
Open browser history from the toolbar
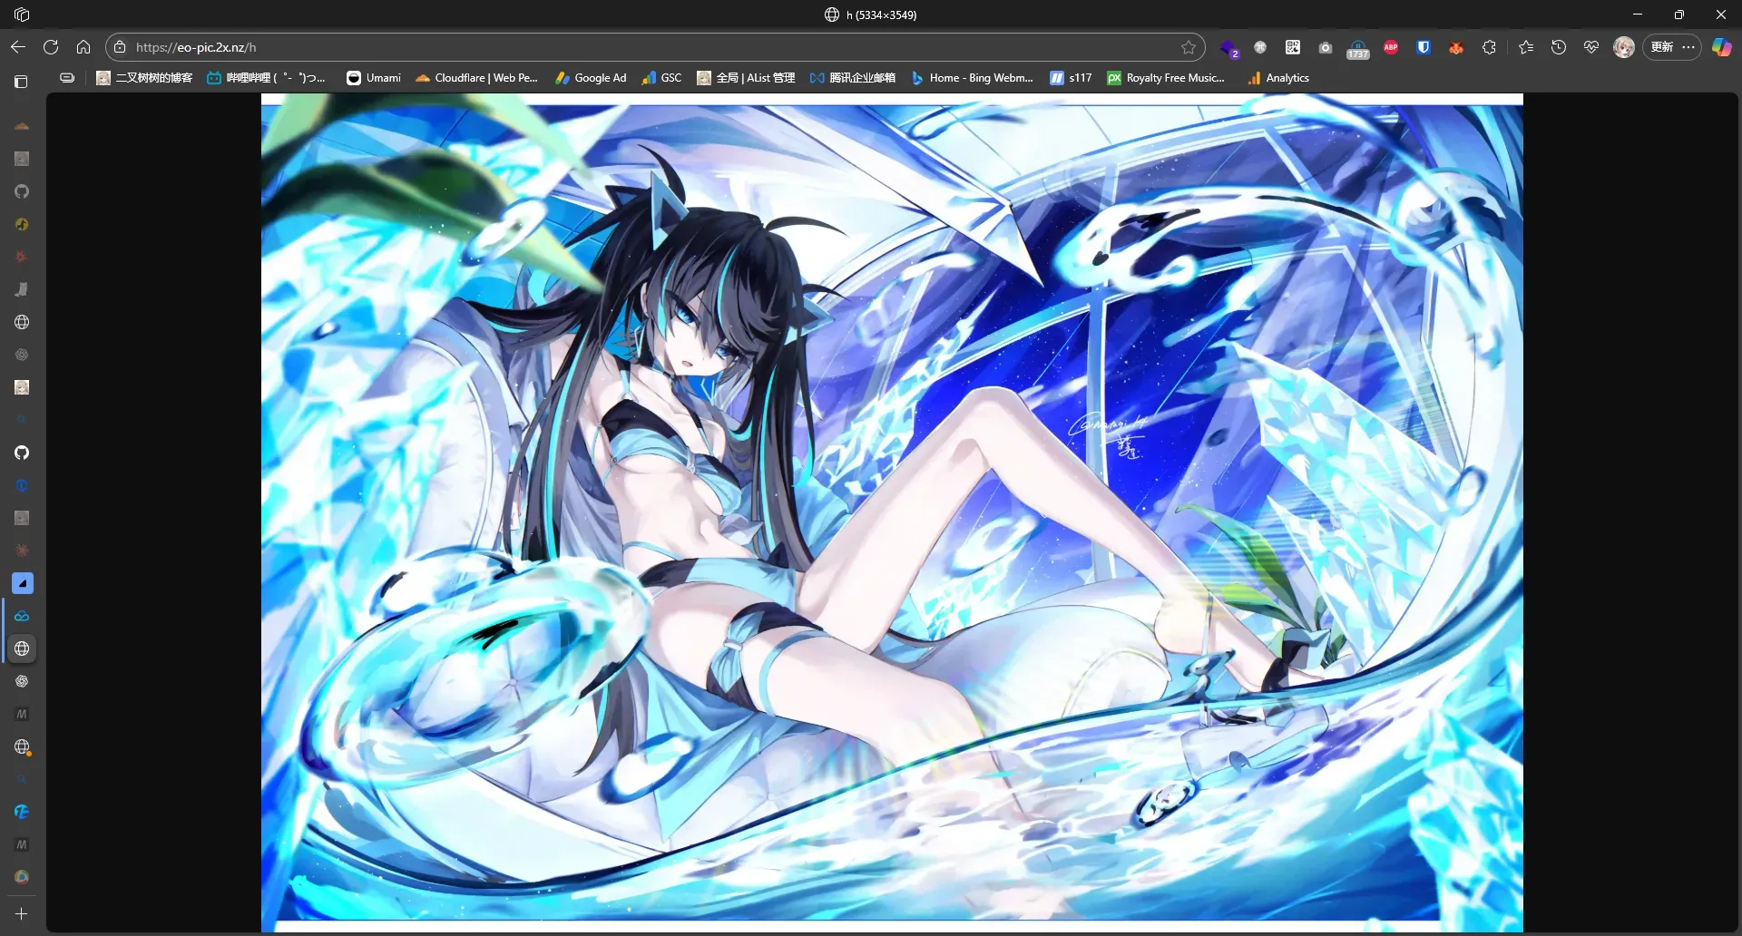1559,47
